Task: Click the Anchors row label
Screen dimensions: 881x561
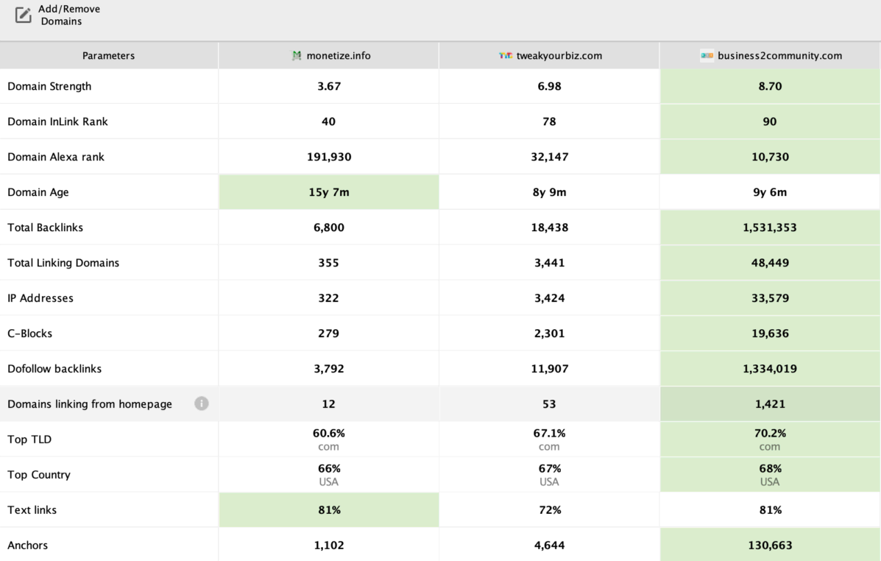Action: click(x=27, y=546)
